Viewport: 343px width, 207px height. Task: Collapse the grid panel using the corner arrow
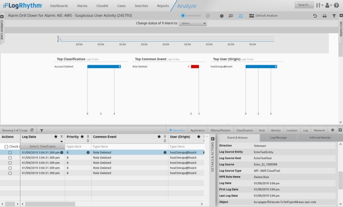[x=340, y=130]
